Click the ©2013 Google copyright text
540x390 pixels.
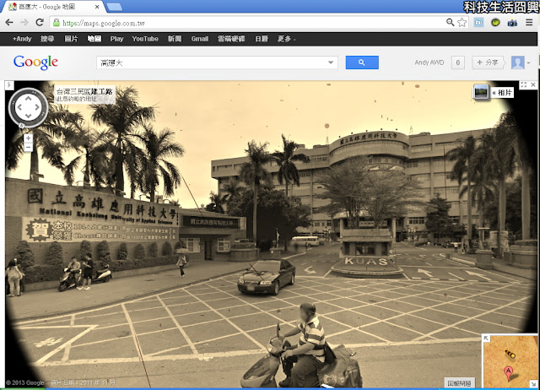24,382
